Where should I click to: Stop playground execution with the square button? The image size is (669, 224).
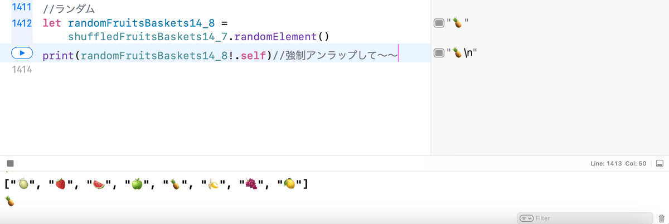pos(10,164)
